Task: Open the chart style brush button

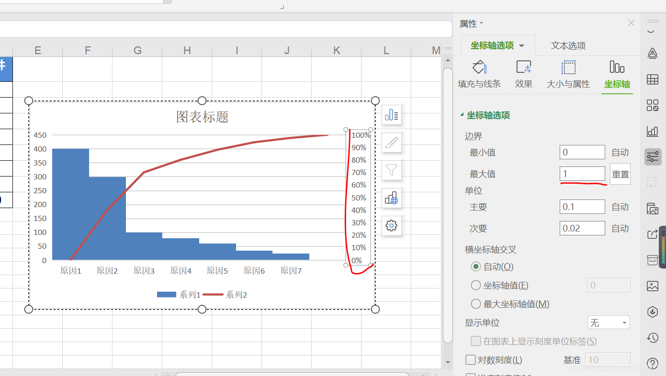Action: pyautogui.click(x=392, y=143)
